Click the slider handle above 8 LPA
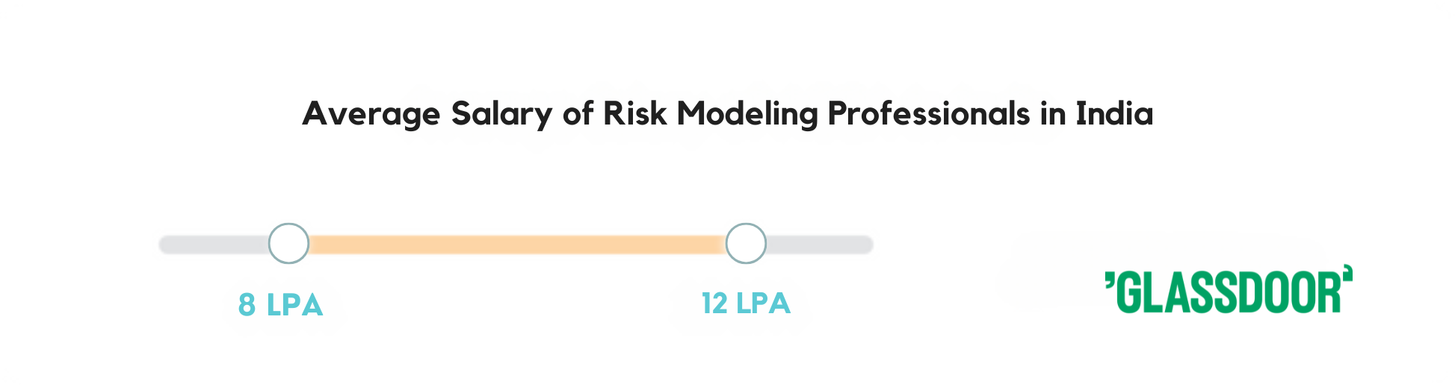This screenshot has width=1455, height=387. tap(288, 243)
